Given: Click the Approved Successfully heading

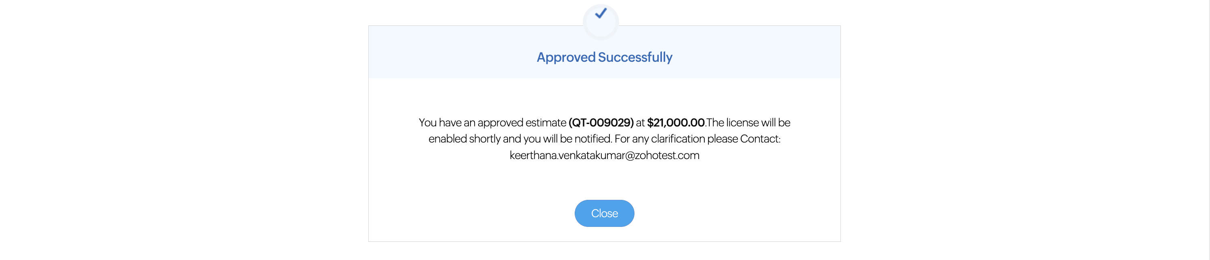Looking at the screenshot, I should [604, 57].
